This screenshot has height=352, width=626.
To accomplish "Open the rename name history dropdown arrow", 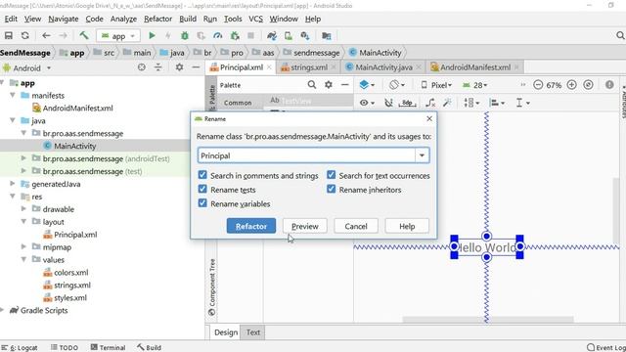I will 422,155.
